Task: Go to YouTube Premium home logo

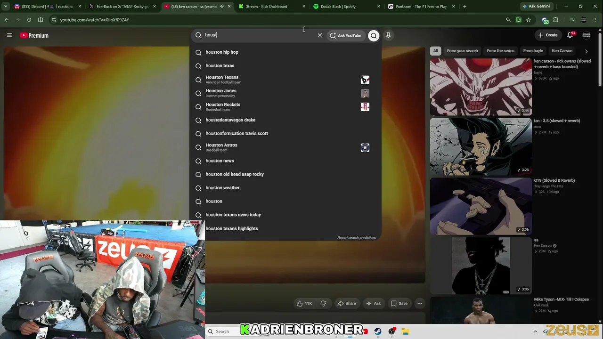Action: (34, 35)
